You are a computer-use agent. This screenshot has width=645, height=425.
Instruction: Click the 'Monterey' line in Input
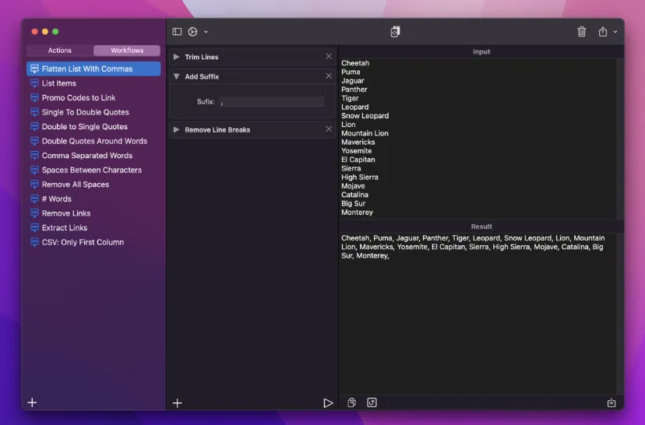357,212
